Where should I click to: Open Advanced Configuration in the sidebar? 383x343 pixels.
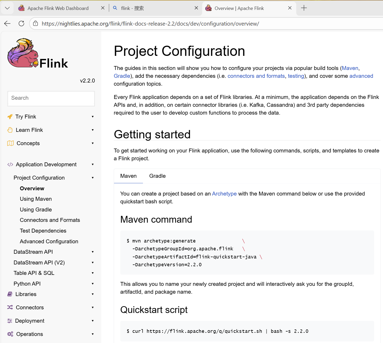pyautogui.click(x=49, y=241)
